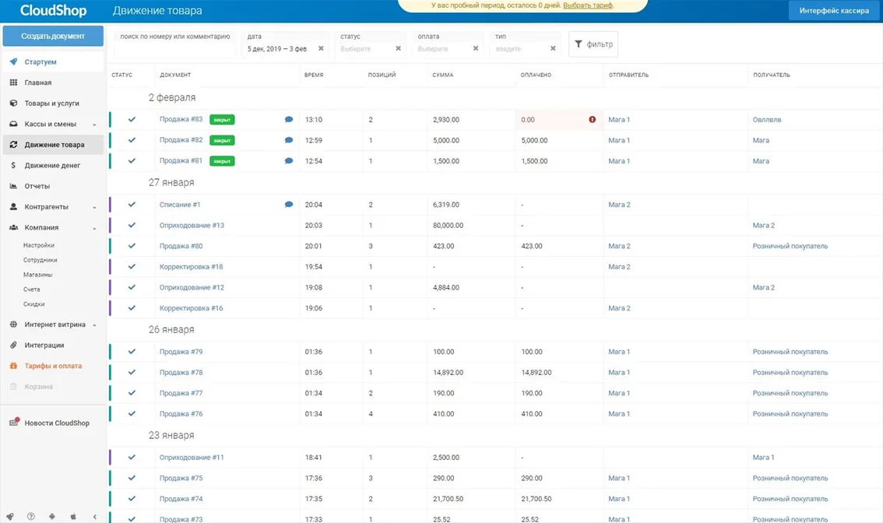883x523 pixels.
Task: Follow the Выбрать тариф link in the banner
Action: [588, 5]
